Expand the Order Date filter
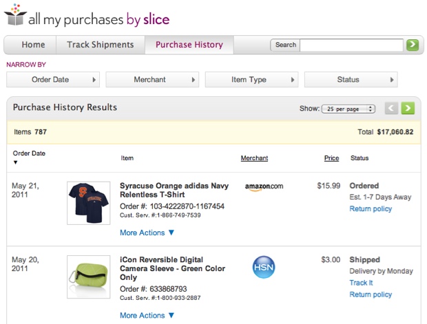This screenshot has width=427, height=324. click(x=54, y=80)
